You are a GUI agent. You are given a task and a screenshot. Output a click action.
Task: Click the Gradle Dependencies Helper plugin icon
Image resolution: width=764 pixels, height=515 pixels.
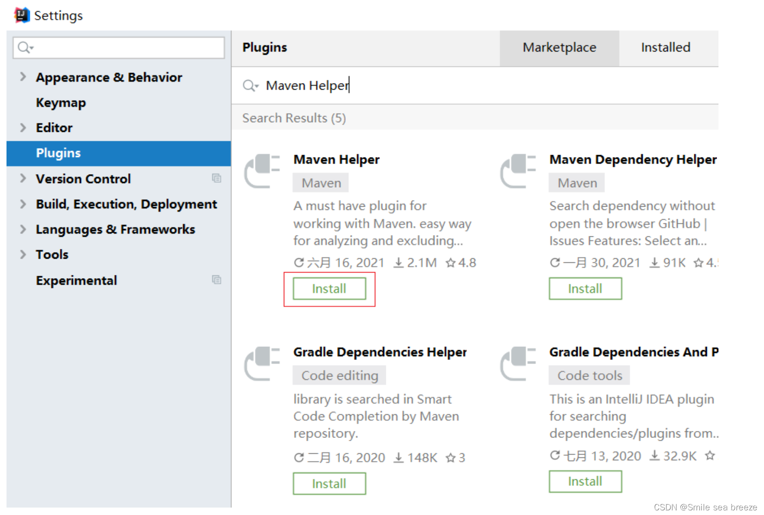coord(262,364)
